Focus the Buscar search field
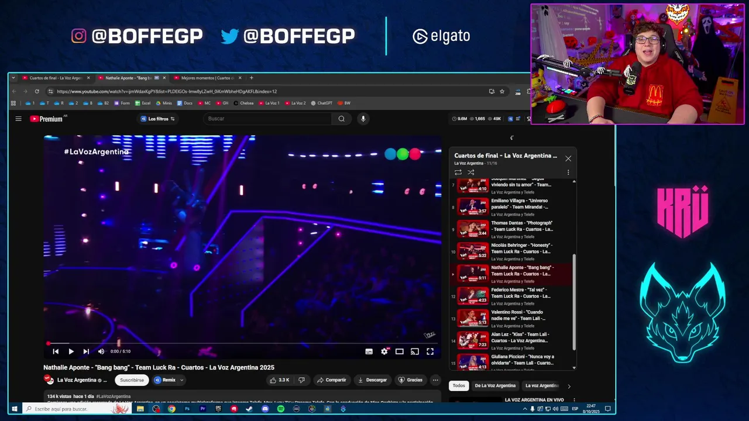 tap(268, 119)
